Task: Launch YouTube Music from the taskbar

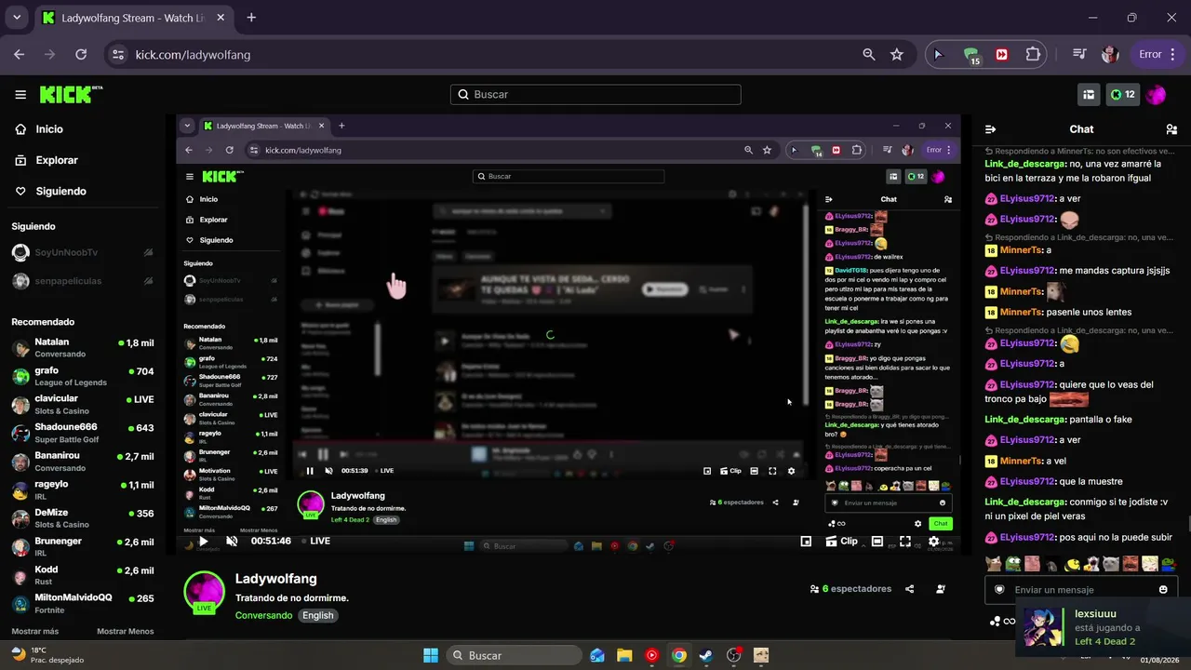Action: coord(651,655)
